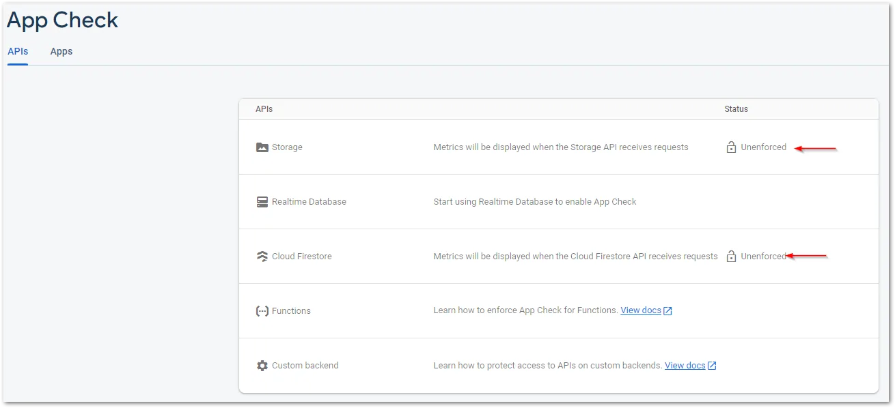
Task: Click external-link icon beside Custom backend View docs
Action: [712, 365]
